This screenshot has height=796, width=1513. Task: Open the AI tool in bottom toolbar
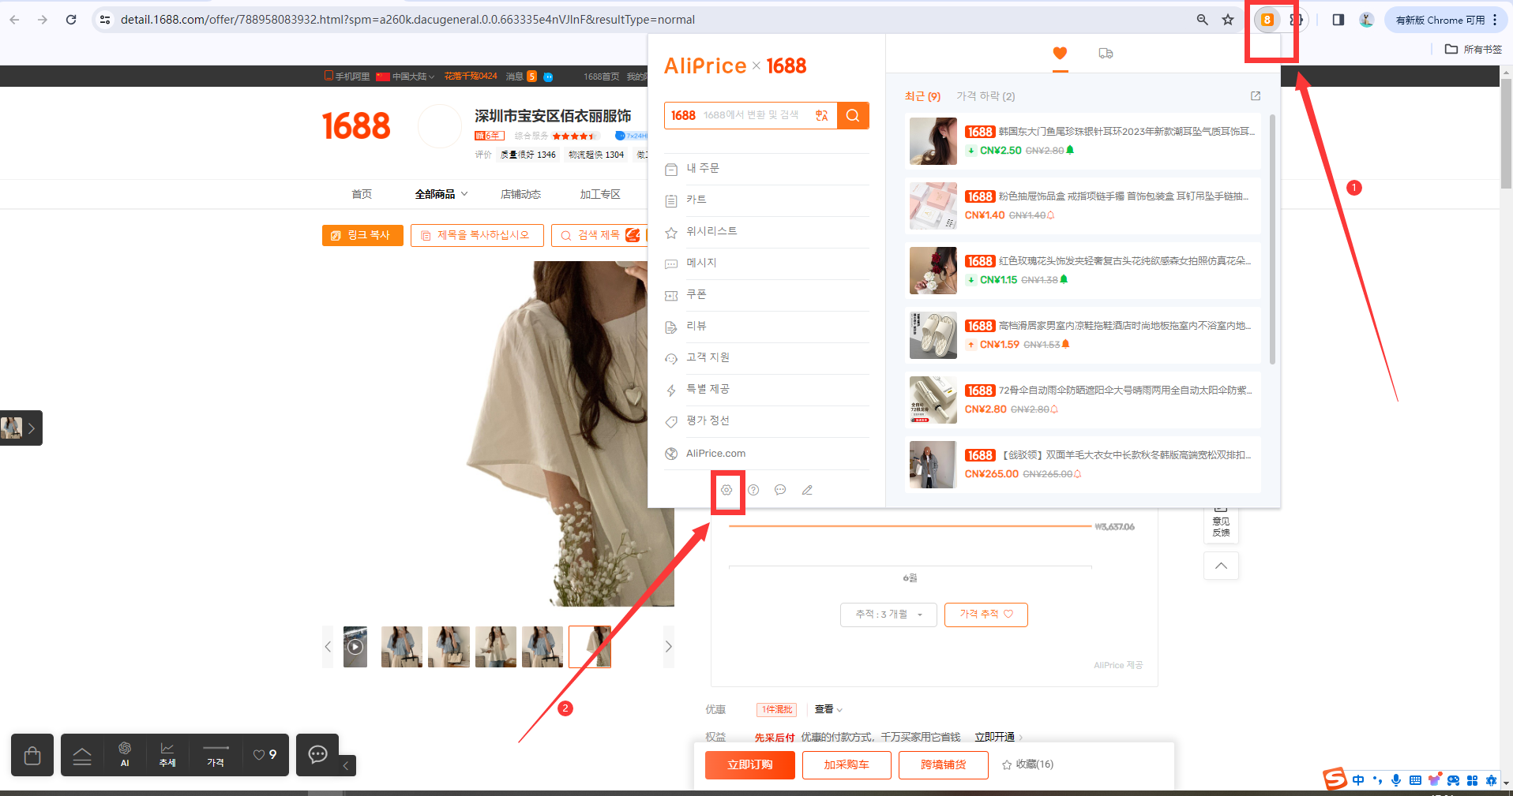(125, 755)
